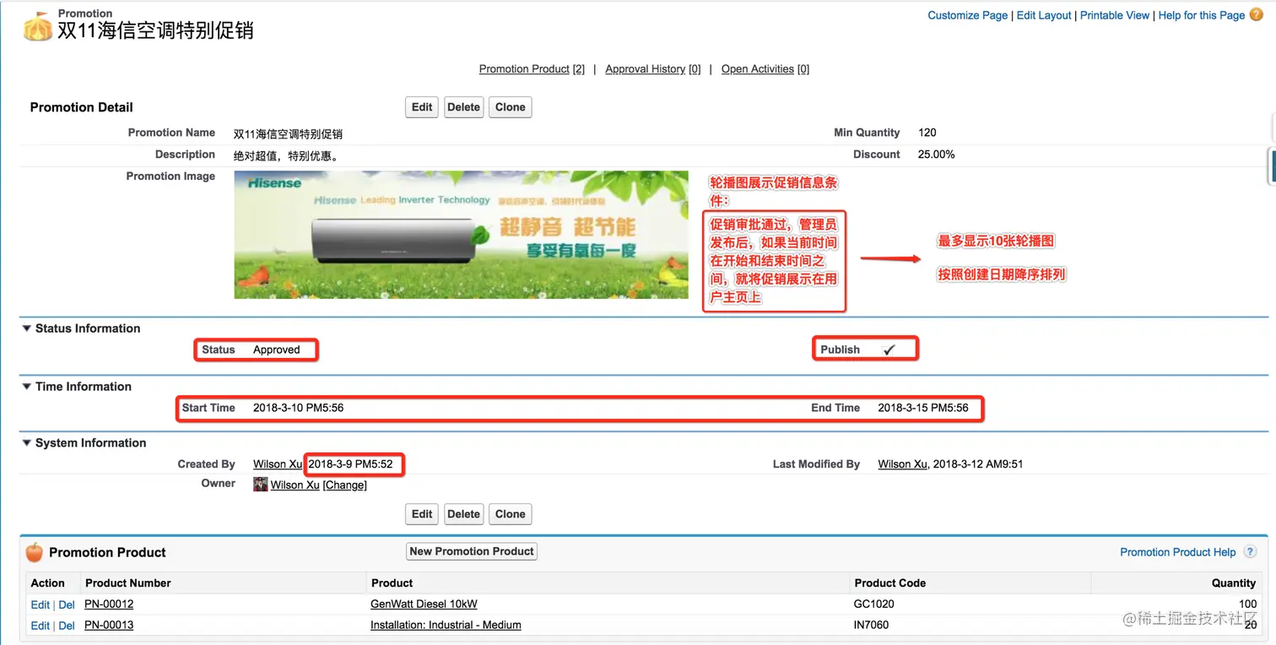Click the Discount value 25.00%
This screenshot has height=645, width=1276.
[x=936, y=154]
